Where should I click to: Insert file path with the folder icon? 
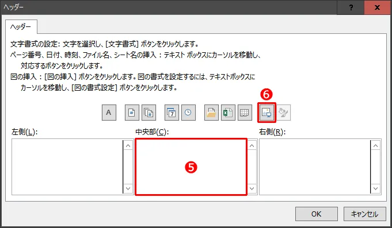click(x=211, y=113)
